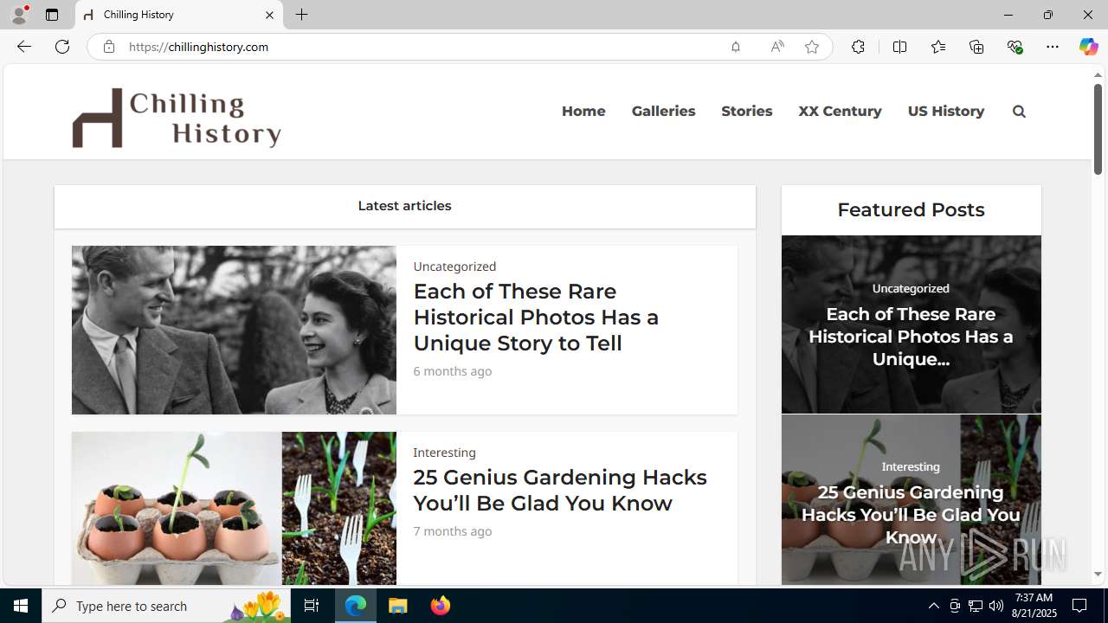The image size is (1108, 623).
Task: Open Extensions puzzle icon
Action: (858, 47)
